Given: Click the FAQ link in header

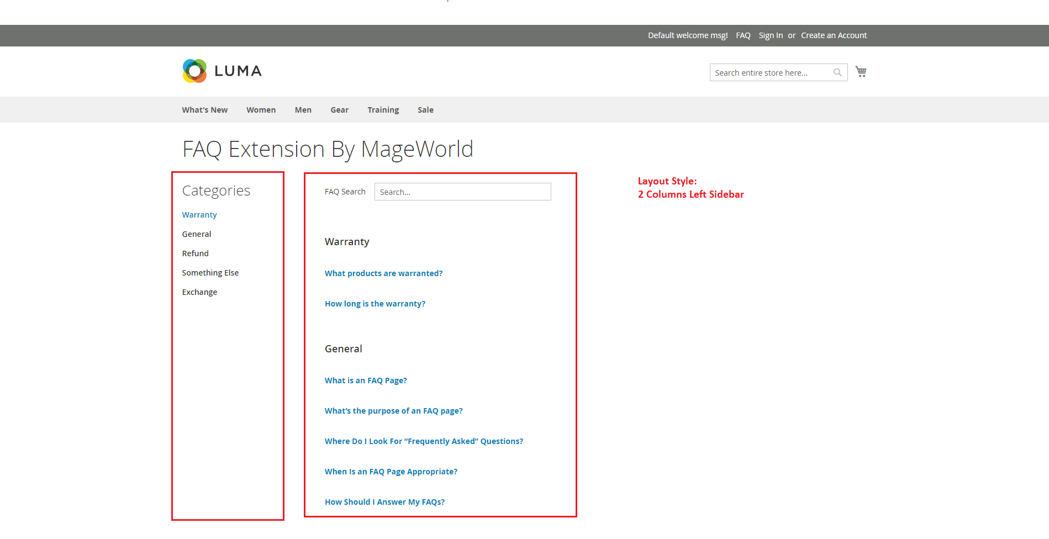Looking at the screenshot, I should point(743,35).
